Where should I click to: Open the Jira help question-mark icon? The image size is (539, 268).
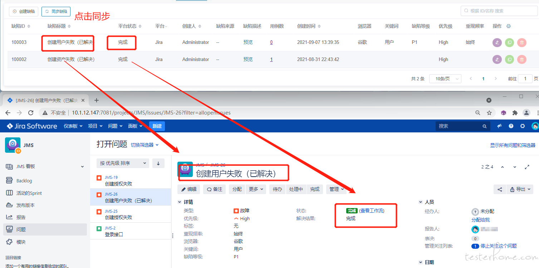pos(511,126)
